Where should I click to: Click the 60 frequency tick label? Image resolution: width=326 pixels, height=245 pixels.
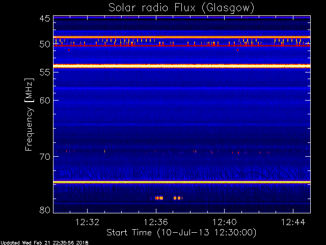45,101
